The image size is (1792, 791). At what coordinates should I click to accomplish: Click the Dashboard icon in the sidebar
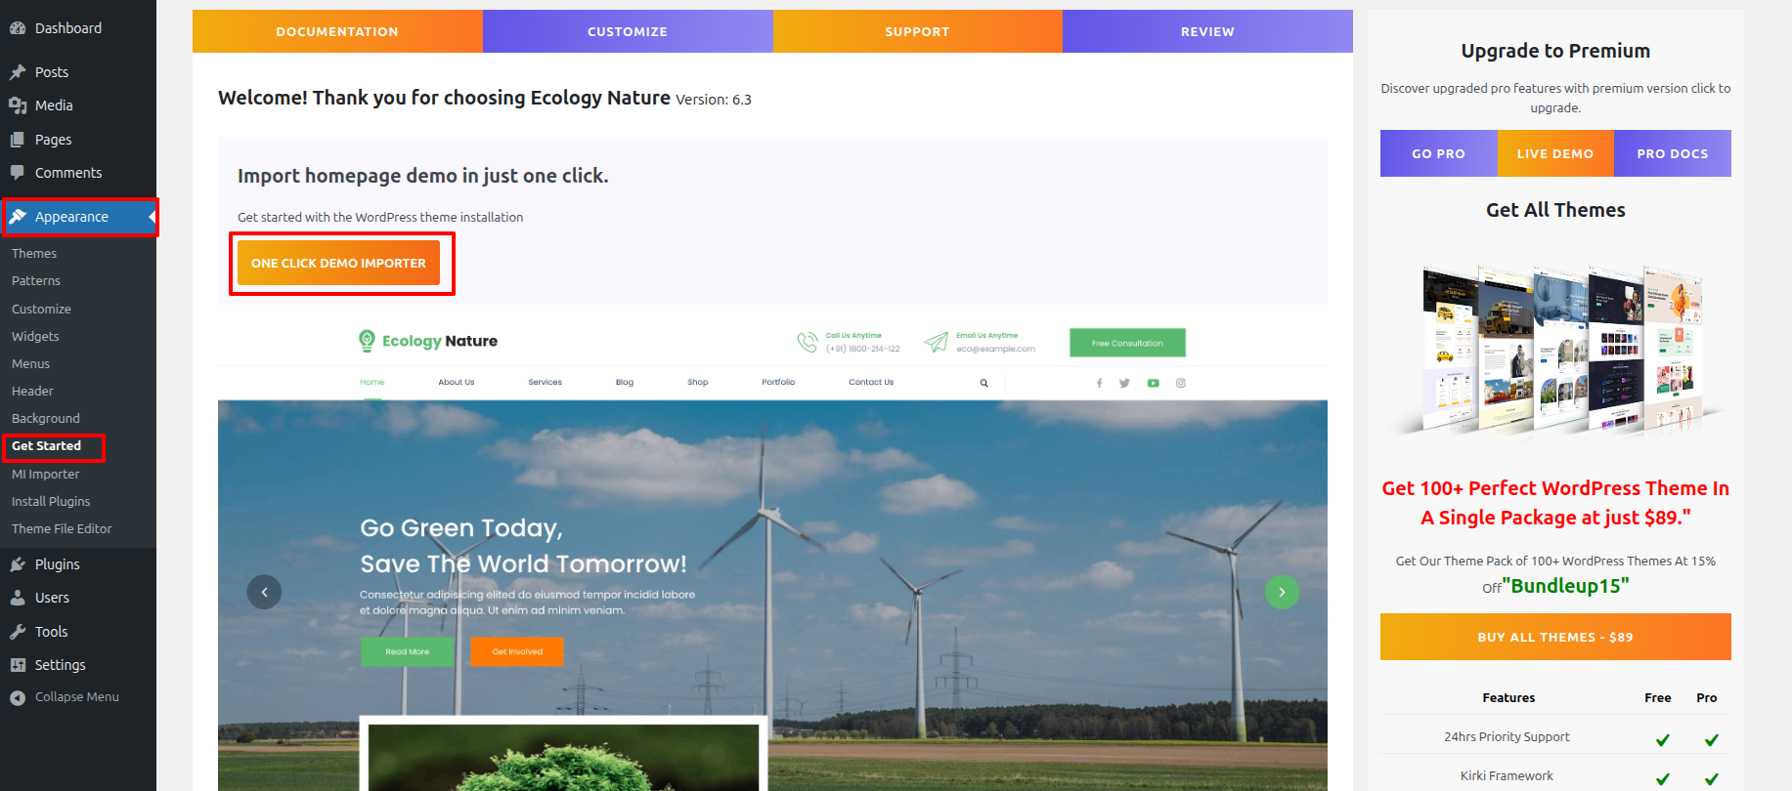click(18, 28)
